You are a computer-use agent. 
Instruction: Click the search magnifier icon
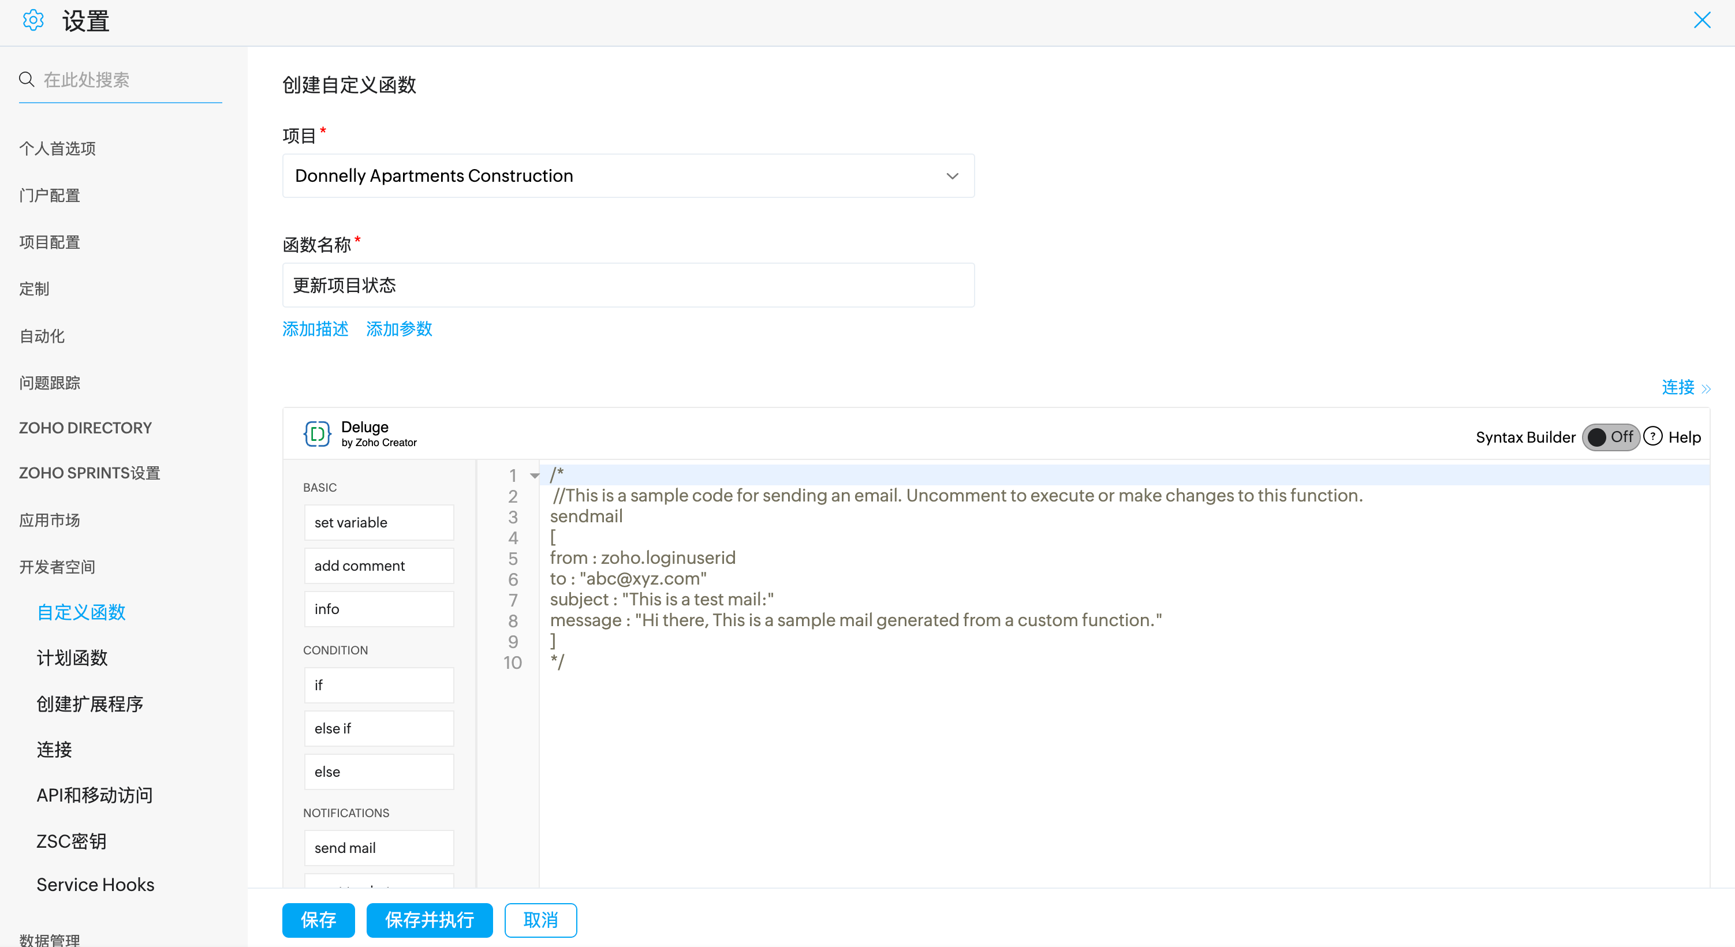pyautogui.click(x=26, y=80)
